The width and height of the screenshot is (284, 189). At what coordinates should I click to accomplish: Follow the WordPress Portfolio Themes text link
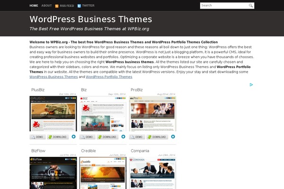pos(109,77)
